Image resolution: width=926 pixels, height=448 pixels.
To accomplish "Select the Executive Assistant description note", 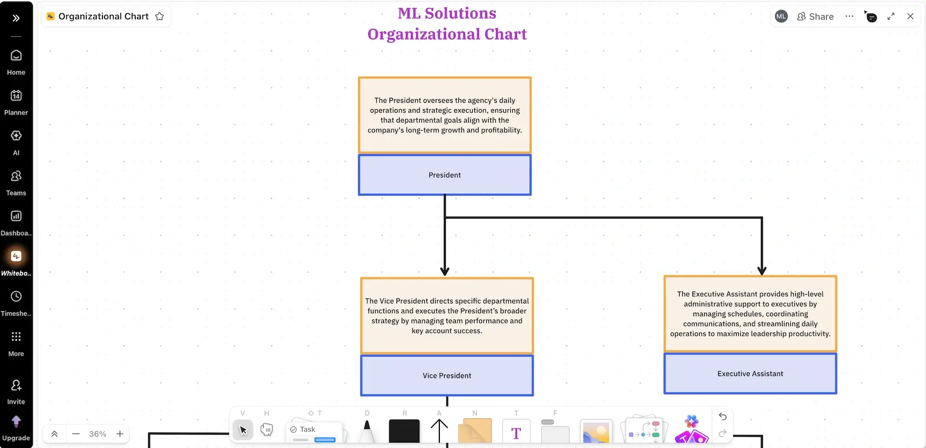I will [751, 314].
